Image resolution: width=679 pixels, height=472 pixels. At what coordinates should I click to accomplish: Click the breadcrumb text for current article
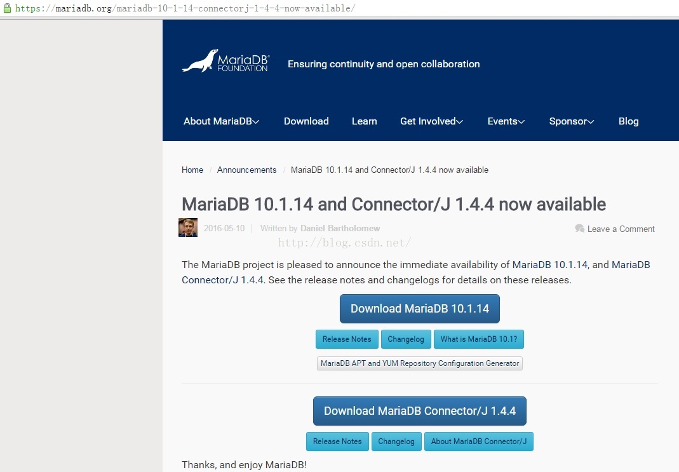(x=389, y=170)
